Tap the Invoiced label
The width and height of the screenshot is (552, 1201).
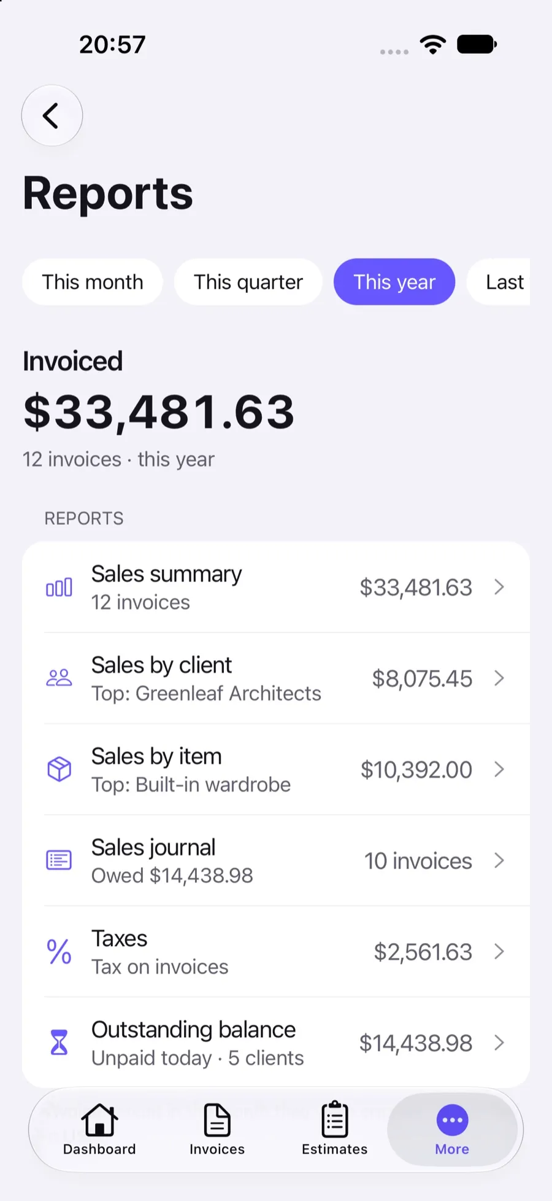72,361
